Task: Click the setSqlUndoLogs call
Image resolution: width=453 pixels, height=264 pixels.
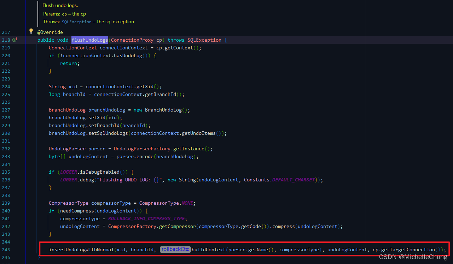Action: tap(108, 133)
